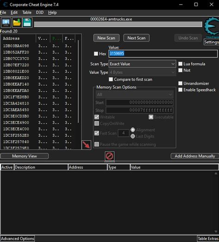Open Settings
This screenshot has height=242, width=219.
212,42
